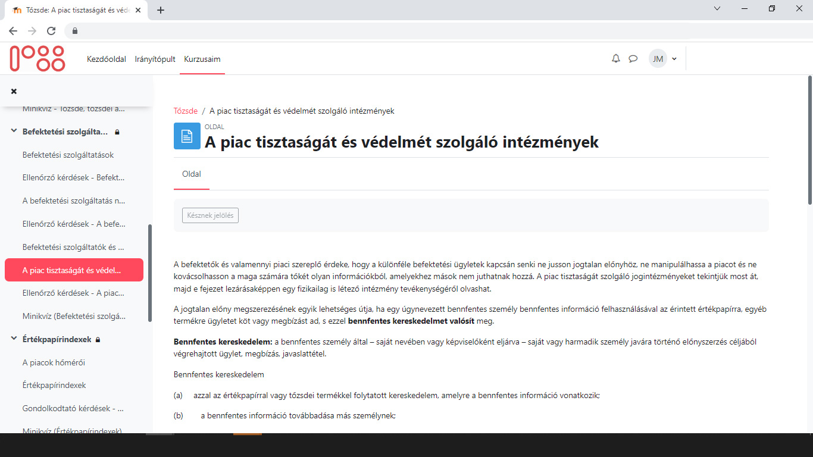Click the site security padlock in address bar

click(75, 30)
